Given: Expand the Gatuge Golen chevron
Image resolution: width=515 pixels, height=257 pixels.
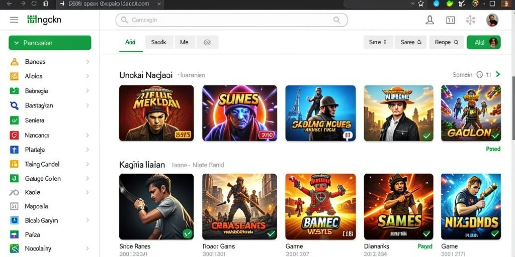Looking at the screenshot, I should coord(88,179).
